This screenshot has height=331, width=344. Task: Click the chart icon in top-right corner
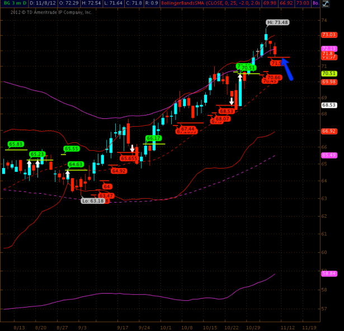pos(326,3)
